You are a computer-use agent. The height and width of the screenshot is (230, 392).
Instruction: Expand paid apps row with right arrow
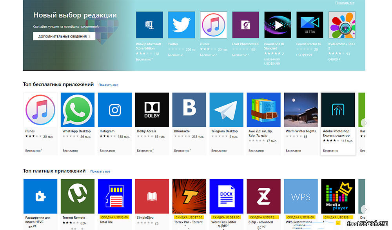[x=365, y=209]
